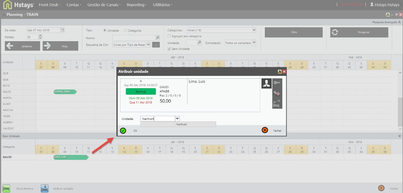The height and width of the screenshot is (193, 403).
Task: Click the Anterior button
Action: click(x=23, y=46)
